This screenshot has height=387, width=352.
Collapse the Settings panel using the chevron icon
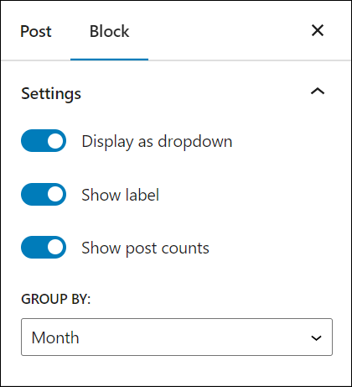click(318, 92)
